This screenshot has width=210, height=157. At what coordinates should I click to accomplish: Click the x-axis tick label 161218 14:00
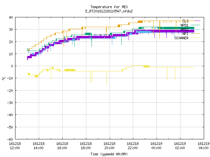tap(38, 146)
